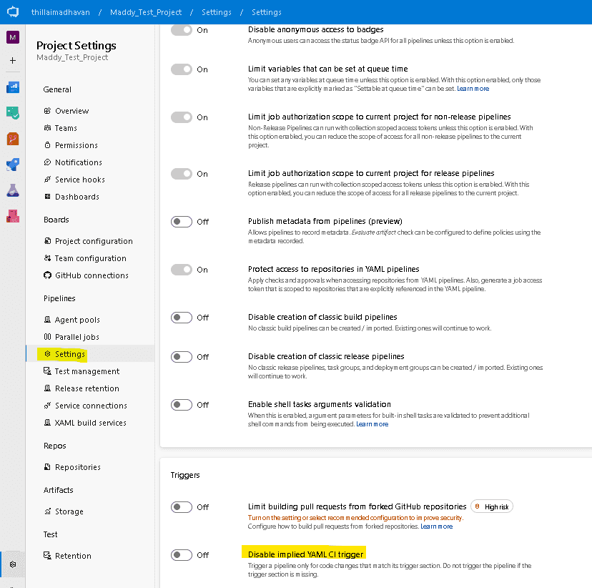This screenshot has width=592, height=588.
Task: Click Maddy_Test_Project avatar M icon
Action: (13, 37)
